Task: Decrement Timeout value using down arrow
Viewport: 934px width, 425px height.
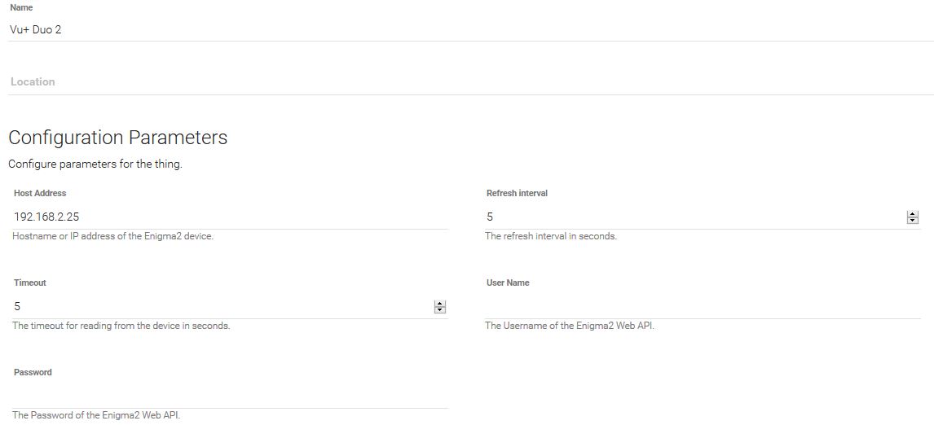Action: 440,310
